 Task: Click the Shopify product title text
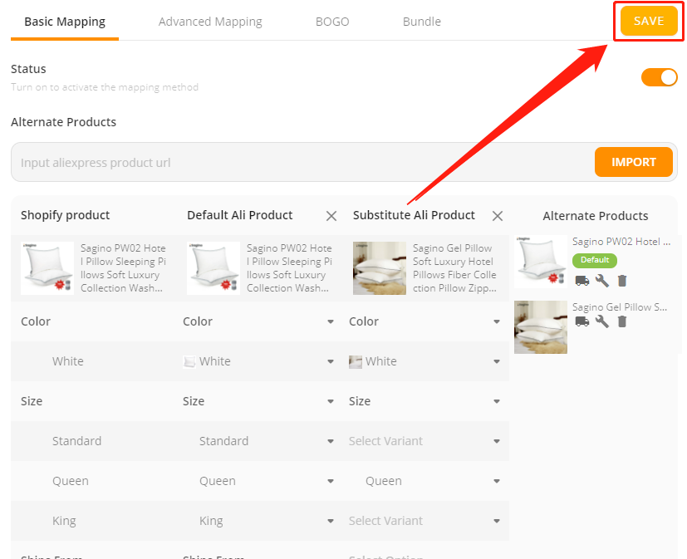(x=123, y=268)
